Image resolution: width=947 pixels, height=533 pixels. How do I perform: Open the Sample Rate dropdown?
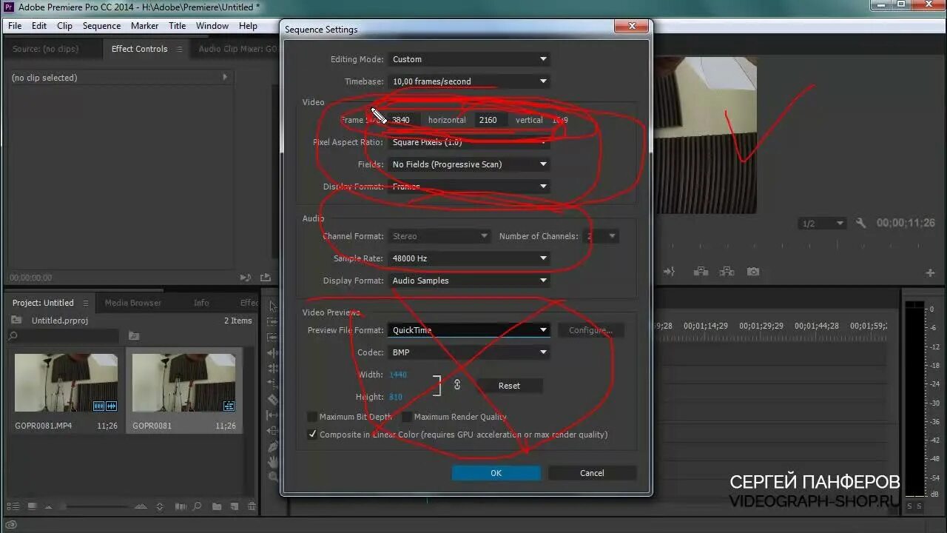(469, 258)
